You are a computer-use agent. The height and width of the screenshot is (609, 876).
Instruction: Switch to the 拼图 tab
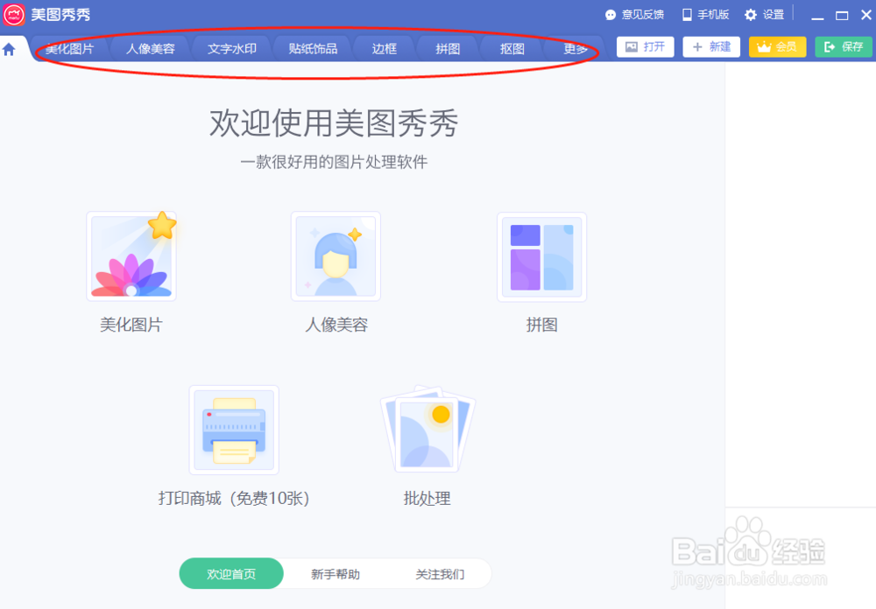(448, 49)
